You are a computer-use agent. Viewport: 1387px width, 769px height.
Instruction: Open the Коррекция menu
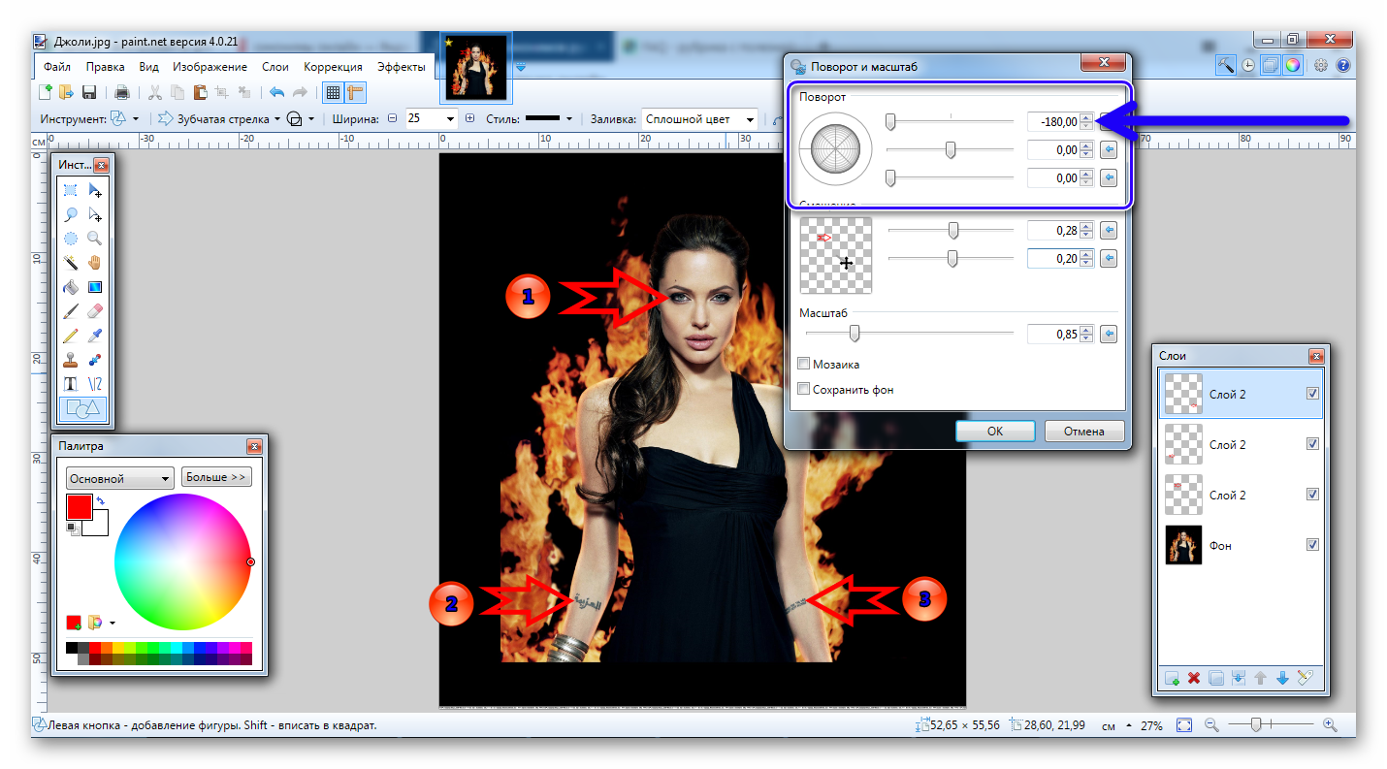[333, 67]
